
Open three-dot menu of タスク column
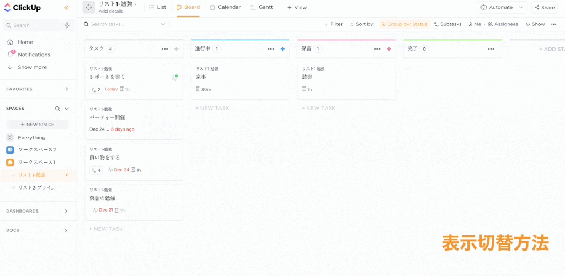pyautogui.click(x=164, y=49)
